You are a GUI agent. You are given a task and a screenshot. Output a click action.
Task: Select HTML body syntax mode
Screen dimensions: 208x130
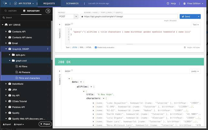click(89, 47)
